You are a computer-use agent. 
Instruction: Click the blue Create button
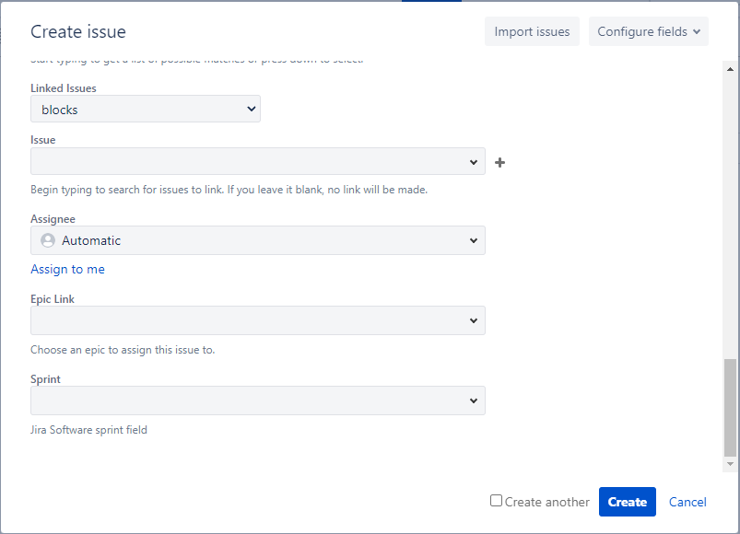click(x=628, y=502)
